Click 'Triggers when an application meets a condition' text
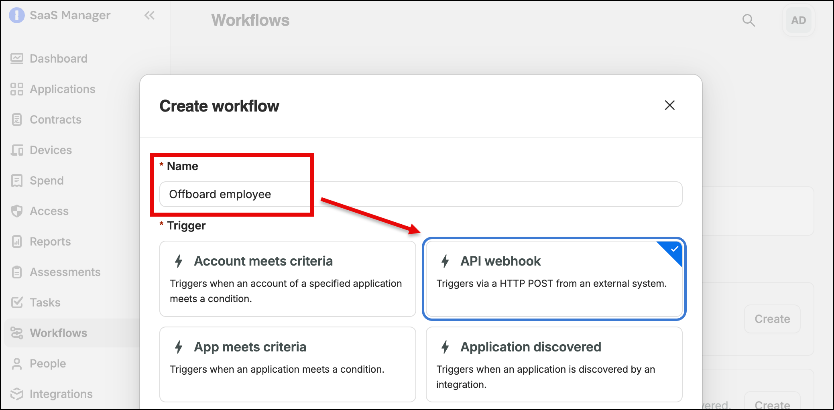This screenshot has width=834, height=410. (277, 369)
